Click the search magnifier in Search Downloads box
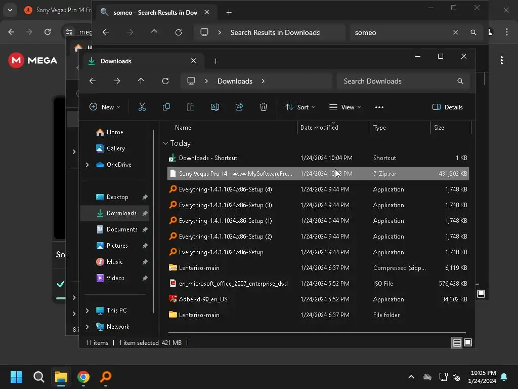 point(460,81)
